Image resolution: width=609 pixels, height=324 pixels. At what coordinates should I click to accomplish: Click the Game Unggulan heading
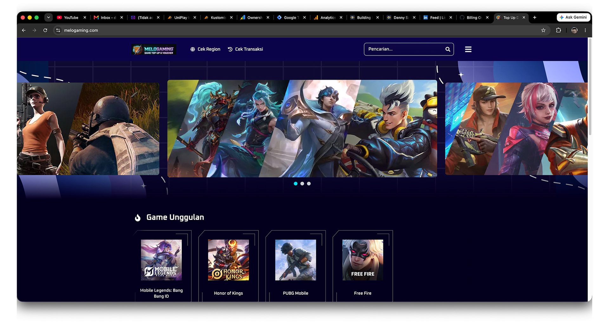[175, 217]
